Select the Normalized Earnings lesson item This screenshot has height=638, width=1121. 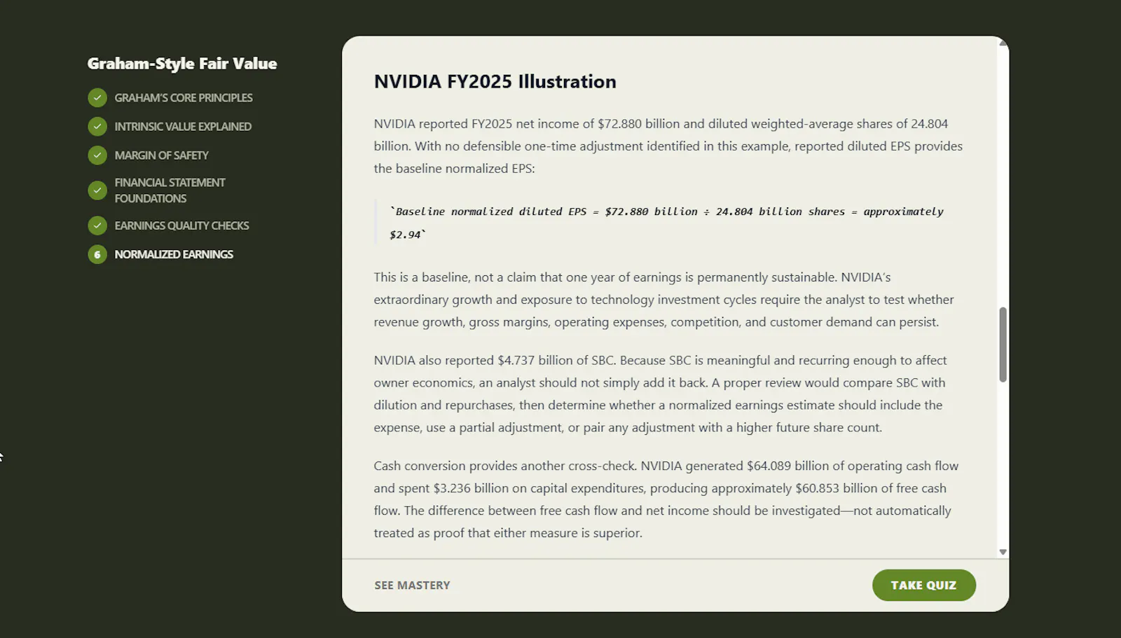pyautogui.click(x=174, y=254)
